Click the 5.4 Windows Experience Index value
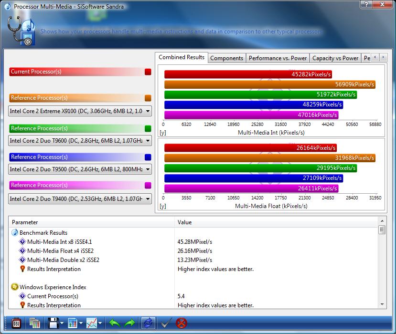Viewport: 396px width, 334px height. coord(181,296)
